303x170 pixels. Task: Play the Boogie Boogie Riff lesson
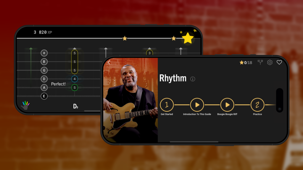tap(227, 105)
